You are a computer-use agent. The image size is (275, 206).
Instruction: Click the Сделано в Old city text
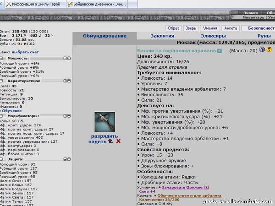pos(155,204)
